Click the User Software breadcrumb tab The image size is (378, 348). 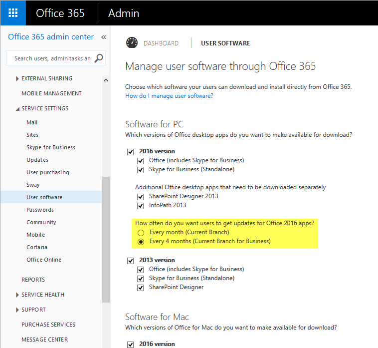[x=225, y=43]
